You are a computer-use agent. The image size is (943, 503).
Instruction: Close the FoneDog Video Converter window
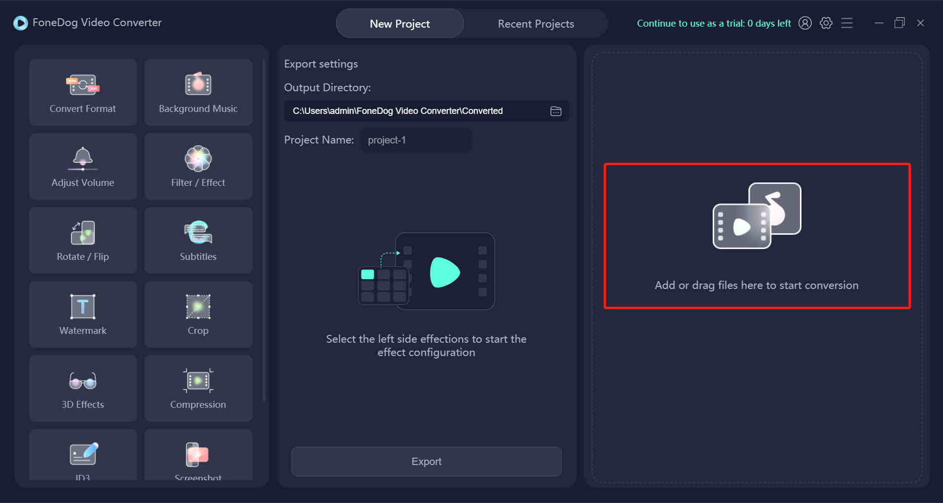pyautogui.click(x=920, y=23)
